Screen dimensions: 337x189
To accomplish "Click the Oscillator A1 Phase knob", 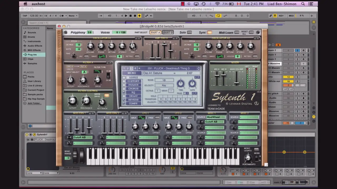I will pyautogui.click(x=101, y=46).
